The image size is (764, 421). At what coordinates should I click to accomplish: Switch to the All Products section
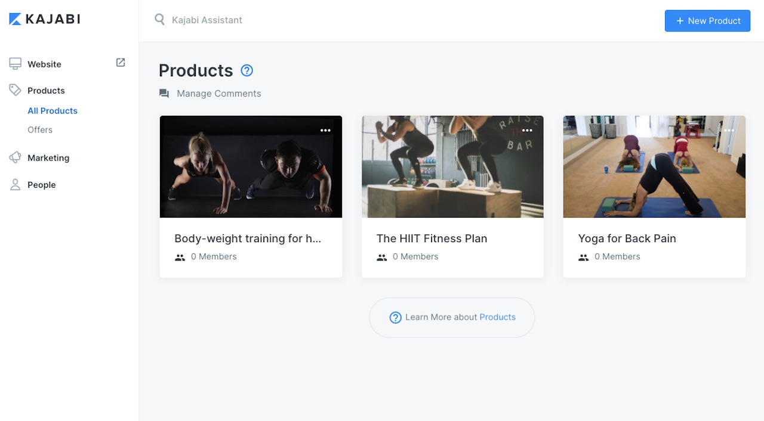(53, 110)
